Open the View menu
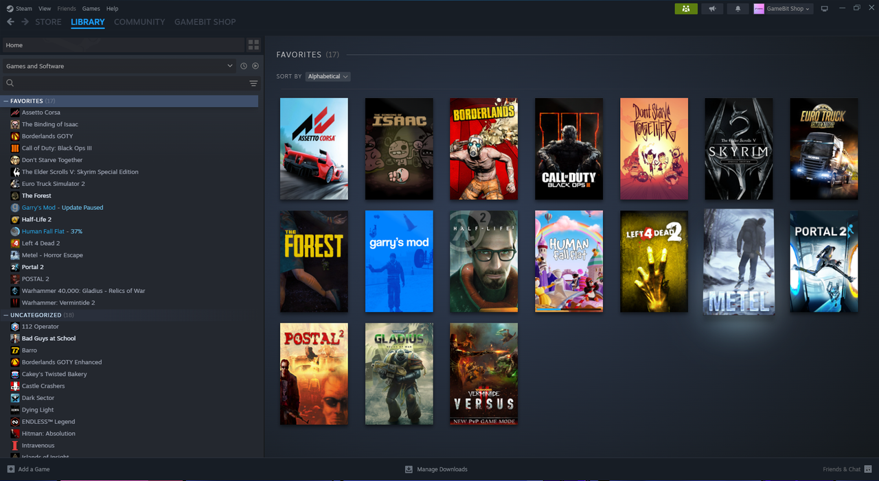This screenshot has width=879, height=481. click(x=45, y=8)
